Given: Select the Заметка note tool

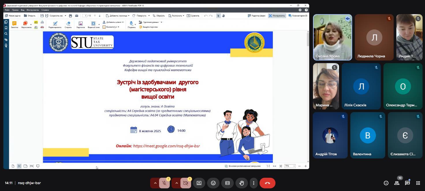Looking at the screenshot, I should [x=14, y=24].
